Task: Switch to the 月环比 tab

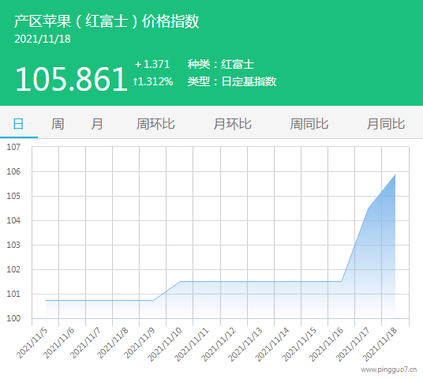Action: pyautogui.click(x=233, y=124)
